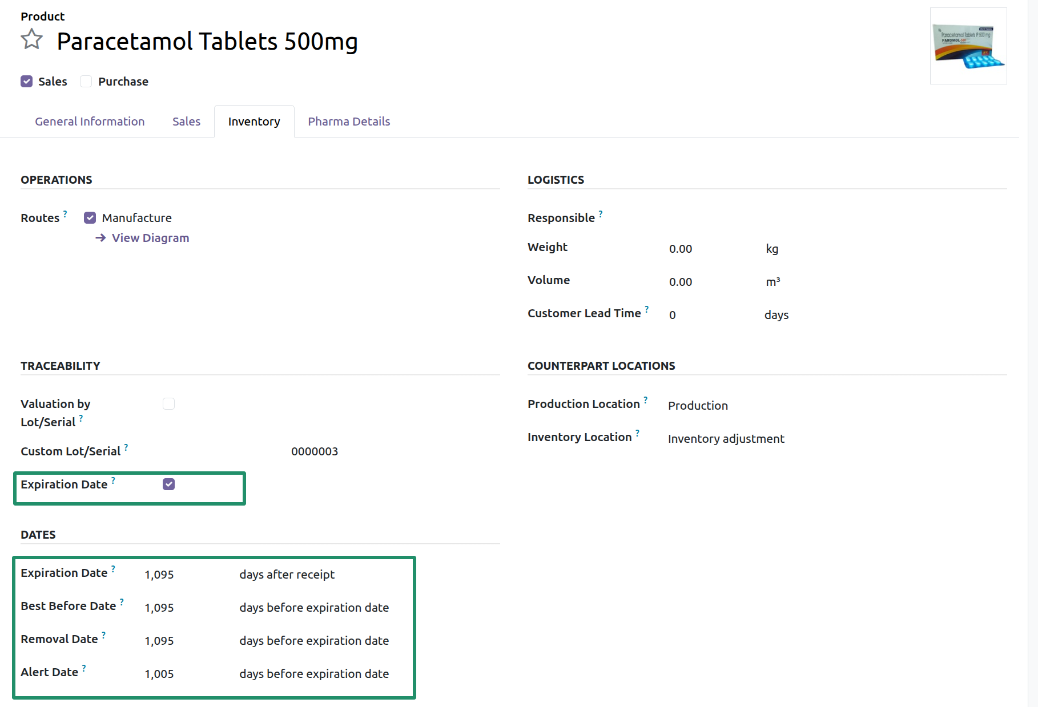1038x707 pixels.
Task: Edit the Custom Lot/Serial value 0000003
Action: click(x=315, y=451)
